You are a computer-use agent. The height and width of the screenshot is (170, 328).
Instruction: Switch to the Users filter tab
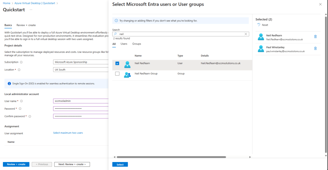124,44
